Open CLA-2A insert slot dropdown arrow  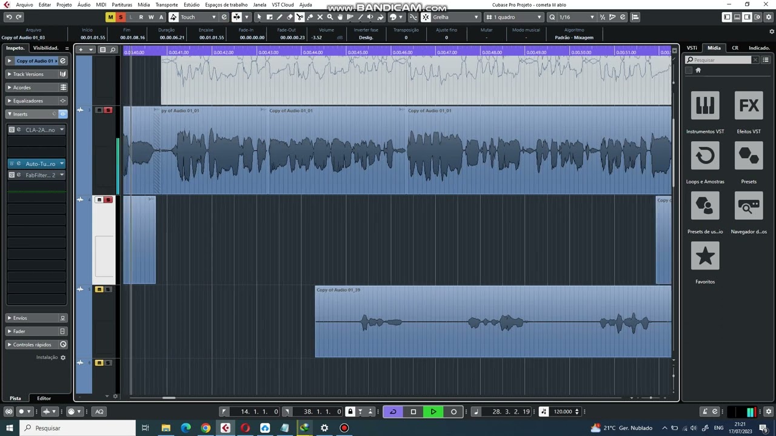(x=61, y=130)
